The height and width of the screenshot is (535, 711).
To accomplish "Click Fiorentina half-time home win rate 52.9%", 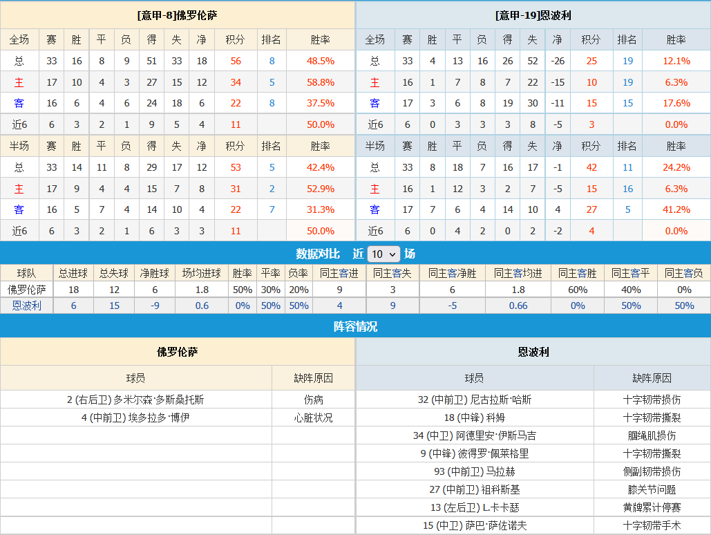I will [x=321, y=189].
